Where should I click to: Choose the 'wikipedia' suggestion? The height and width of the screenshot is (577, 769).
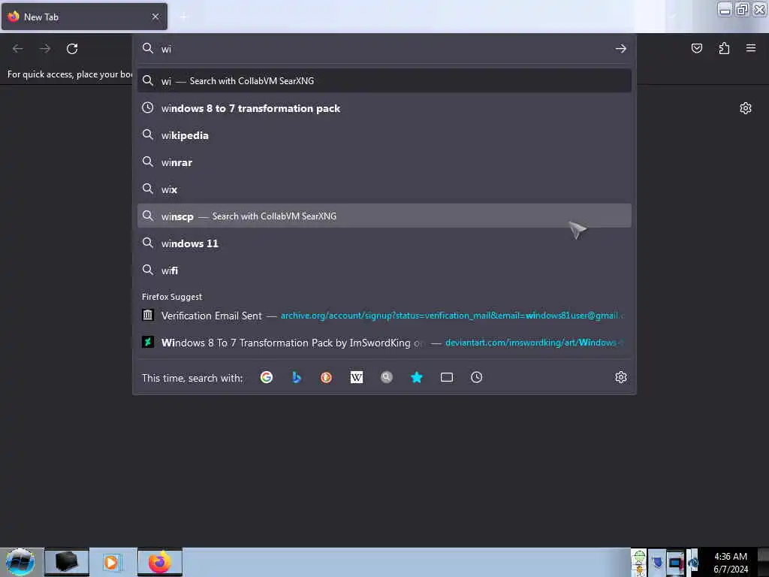pyautogui.click(x=384, y=135)
